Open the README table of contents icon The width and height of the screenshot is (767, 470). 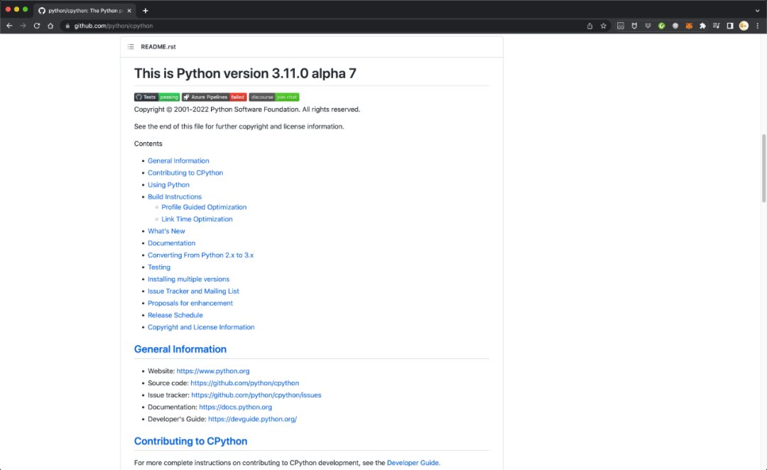coord(131,47)
